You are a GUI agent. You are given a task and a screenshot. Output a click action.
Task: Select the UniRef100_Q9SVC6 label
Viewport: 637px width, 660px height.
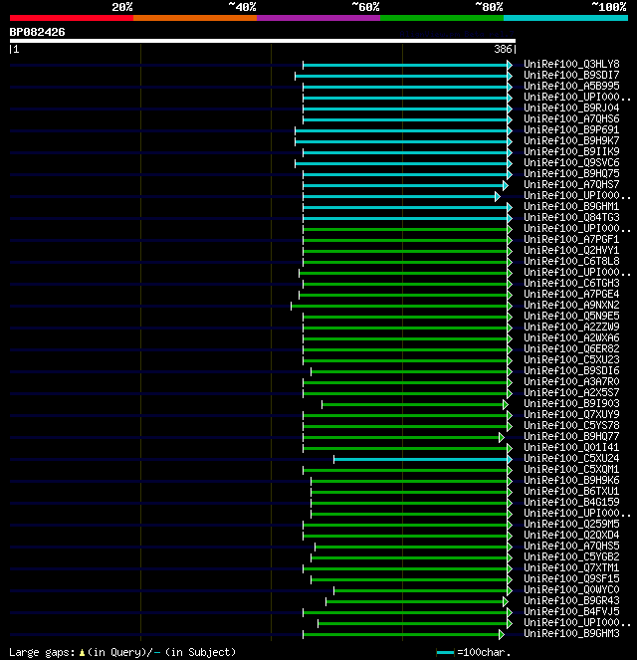[x=571, y=163]
